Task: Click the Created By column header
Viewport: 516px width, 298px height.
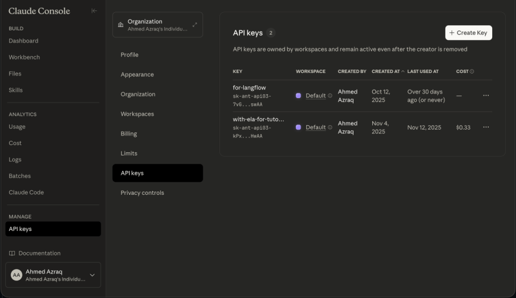Action: [x=352, y=72]
